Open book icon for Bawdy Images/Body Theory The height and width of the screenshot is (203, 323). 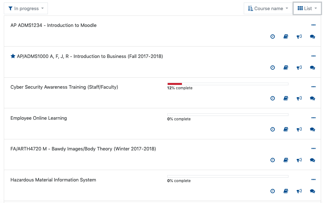286,160
